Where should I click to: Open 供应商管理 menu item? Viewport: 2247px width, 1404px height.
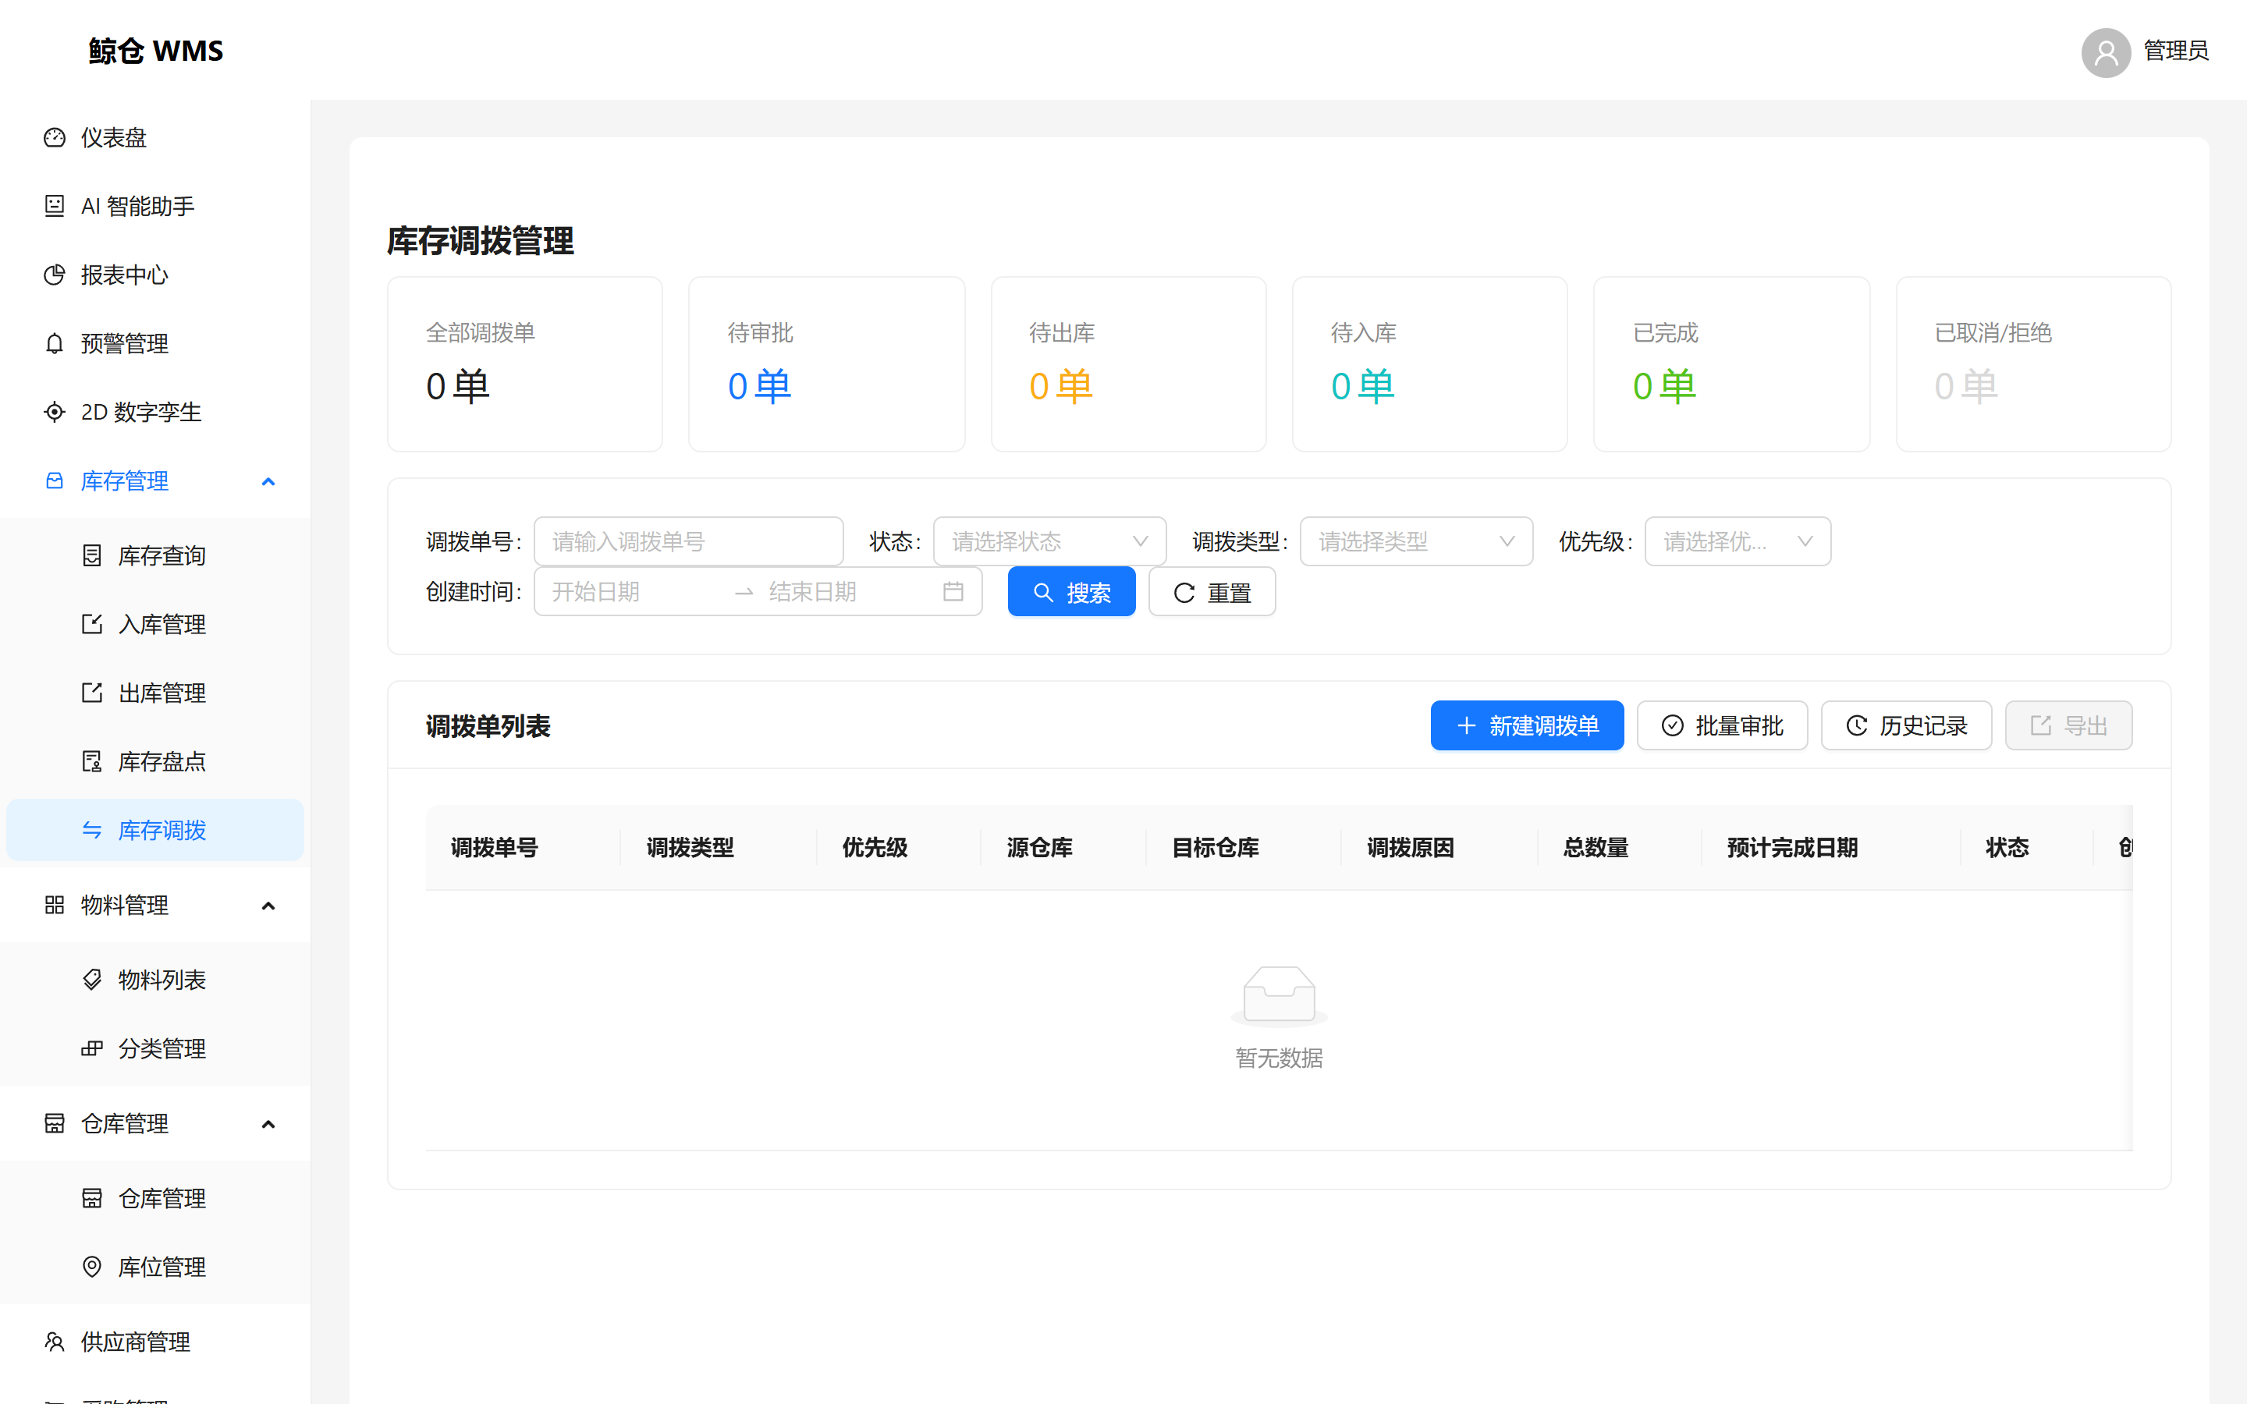155,1342
